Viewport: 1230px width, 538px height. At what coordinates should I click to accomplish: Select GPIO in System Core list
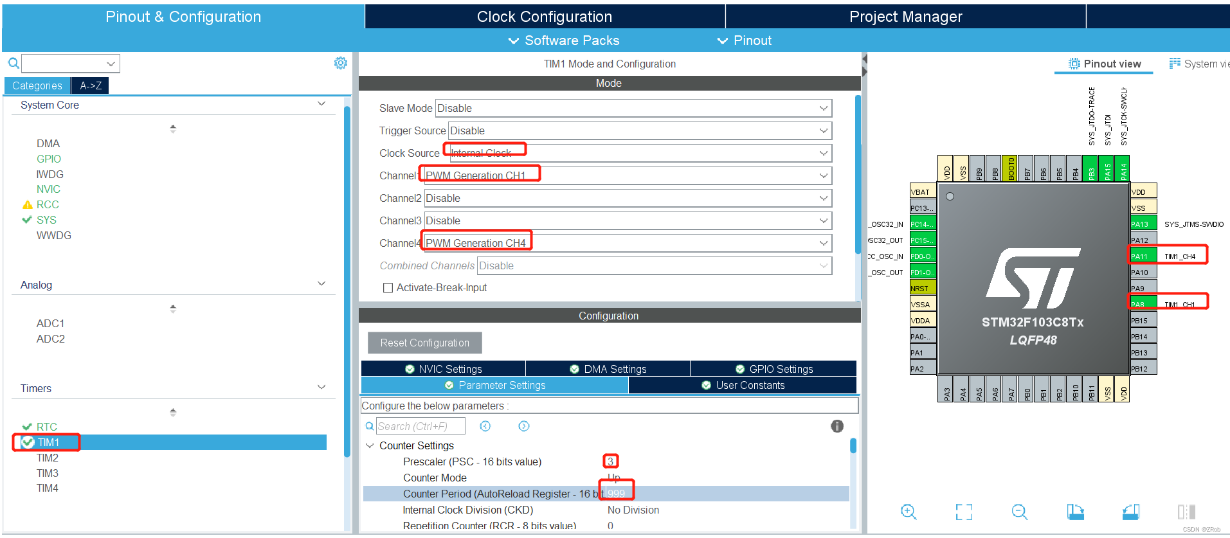pyautogui.click(x=49, y=159)
